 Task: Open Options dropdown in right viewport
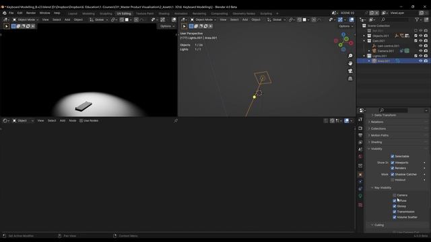tap(345, 26)
